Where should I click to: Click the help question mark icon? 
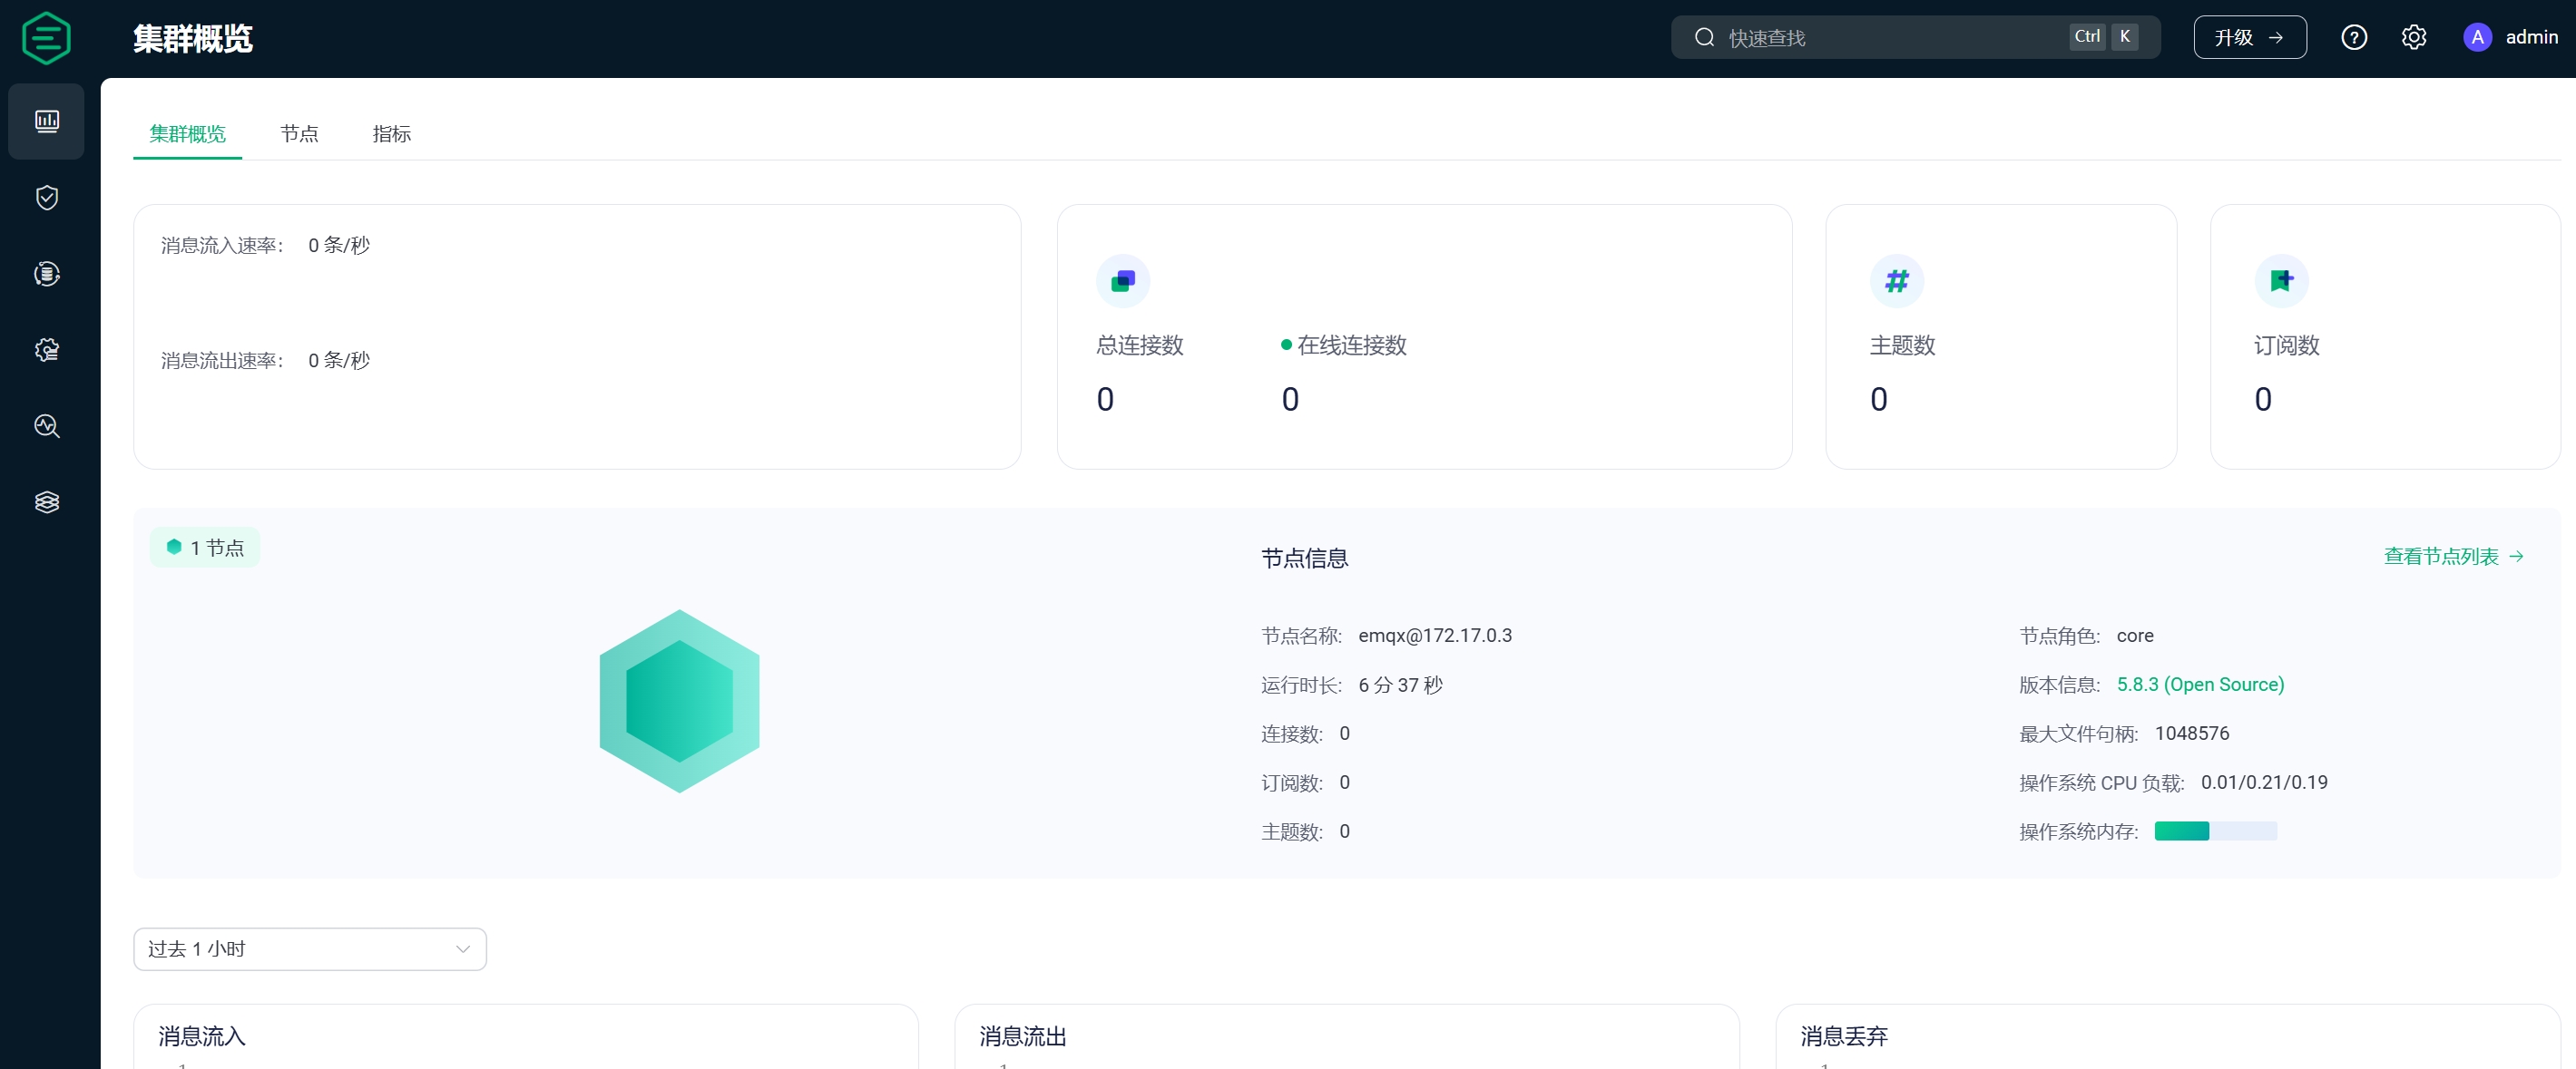pos(2353,38)
